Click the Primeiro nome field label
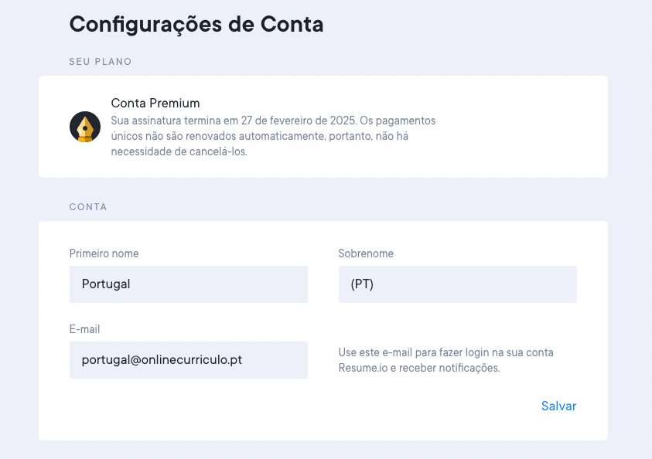The width and height of the screenshot is (652, 459). (104, 253)
